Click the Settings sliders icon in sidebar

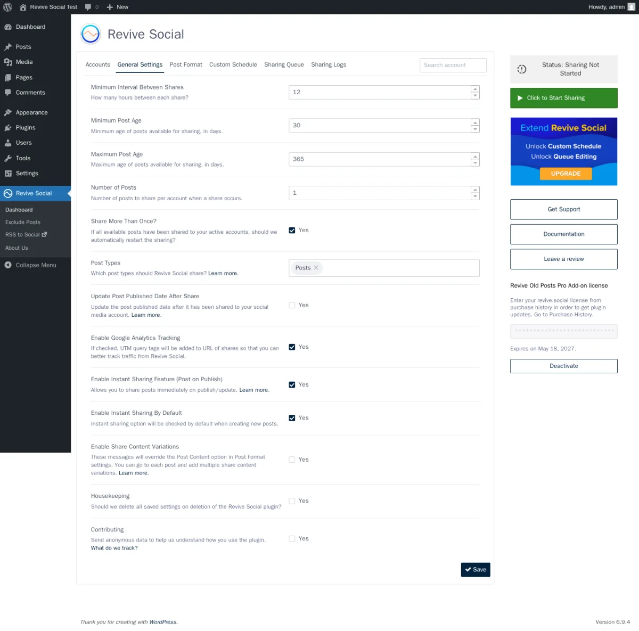click(8, 173)
